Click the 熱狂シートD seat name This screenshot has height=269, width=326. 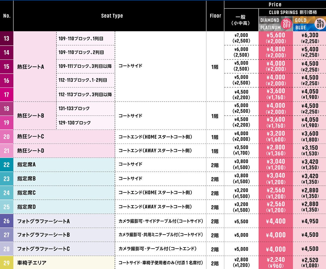pyautogui.click(x=31, y=151)
